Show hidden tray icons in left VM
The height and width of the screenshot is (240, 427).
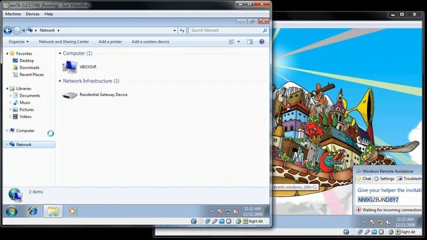coord(211,211)
